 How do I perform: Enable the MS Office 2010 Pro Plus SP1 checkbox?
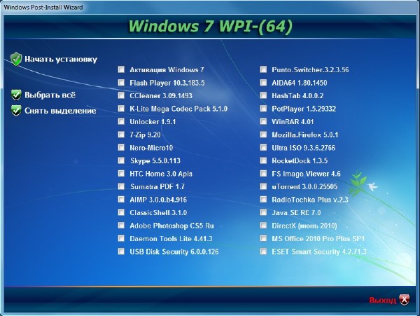263,239
